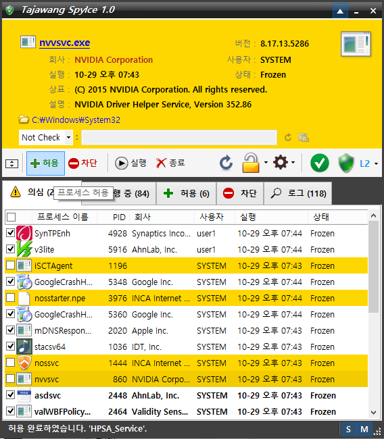
Task: Expand the padlock dropdown arrow
Action: coord(266,163)
